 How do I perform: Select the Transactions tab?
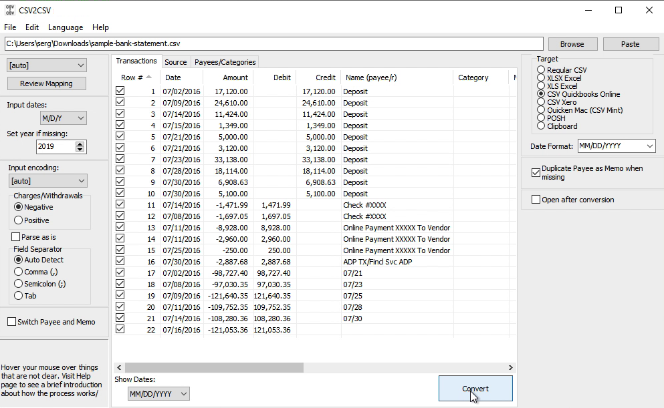coord(136,61)
